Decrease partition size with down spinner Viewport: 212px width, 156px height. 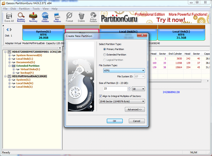click(x=129, y=90)
